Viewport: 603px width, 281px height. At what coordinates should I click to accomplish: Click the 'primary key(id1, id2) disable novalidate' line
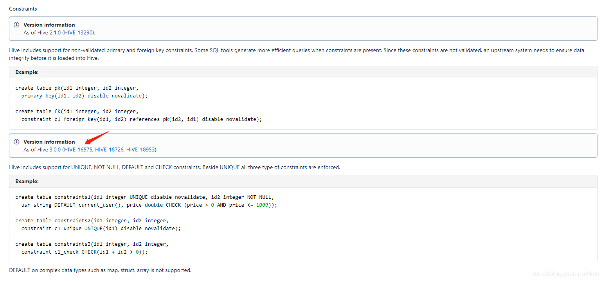[x=85, y=95]
